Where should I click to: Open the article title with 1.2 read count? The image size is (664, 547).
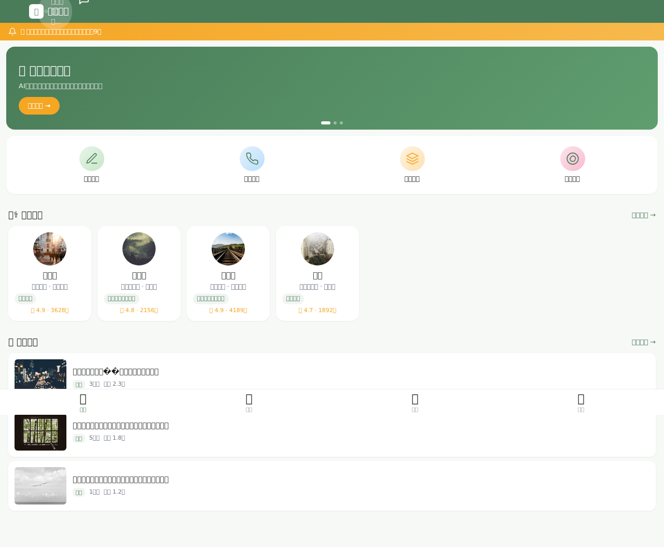pyautogui.click(x=121, y=480)
